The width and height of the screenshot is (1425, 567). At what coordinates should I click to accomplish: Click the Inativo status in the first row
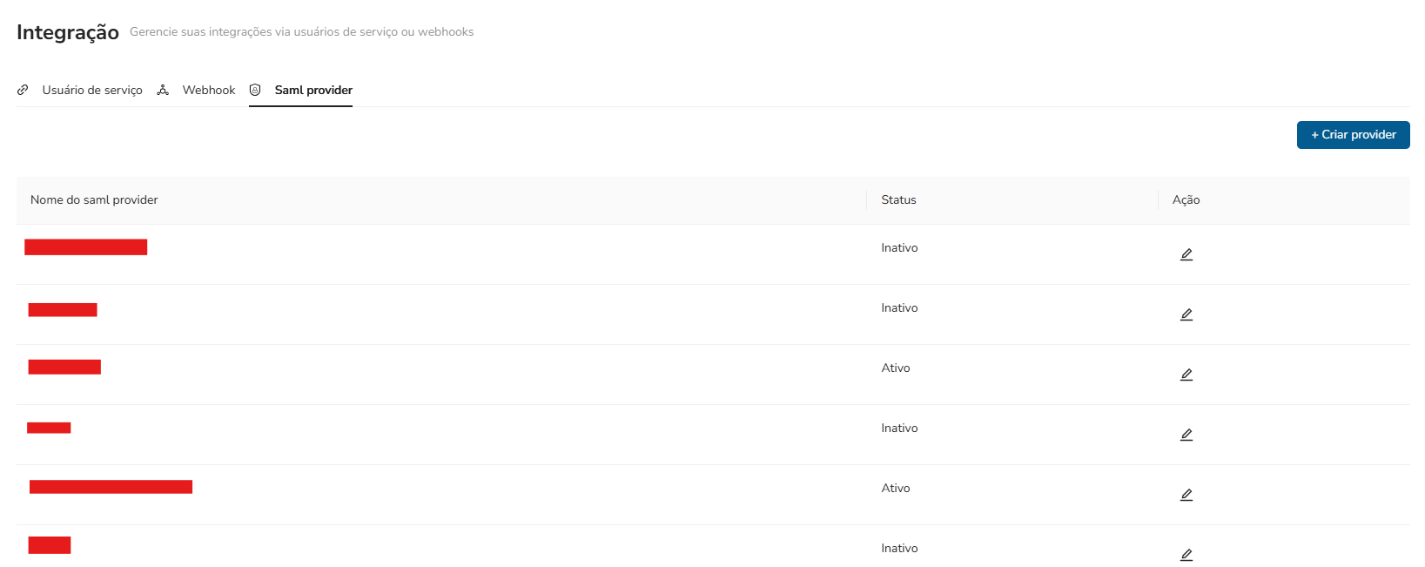(899, 247)
